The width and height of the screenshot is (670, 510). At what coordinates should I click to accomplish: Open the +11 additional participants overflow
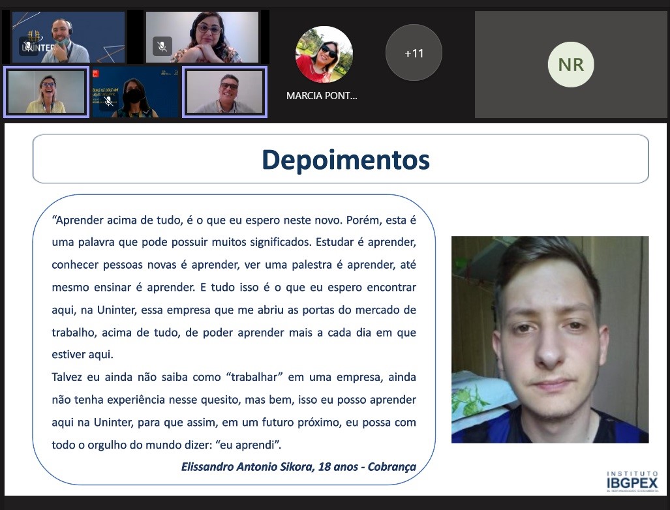click(414, 53)
